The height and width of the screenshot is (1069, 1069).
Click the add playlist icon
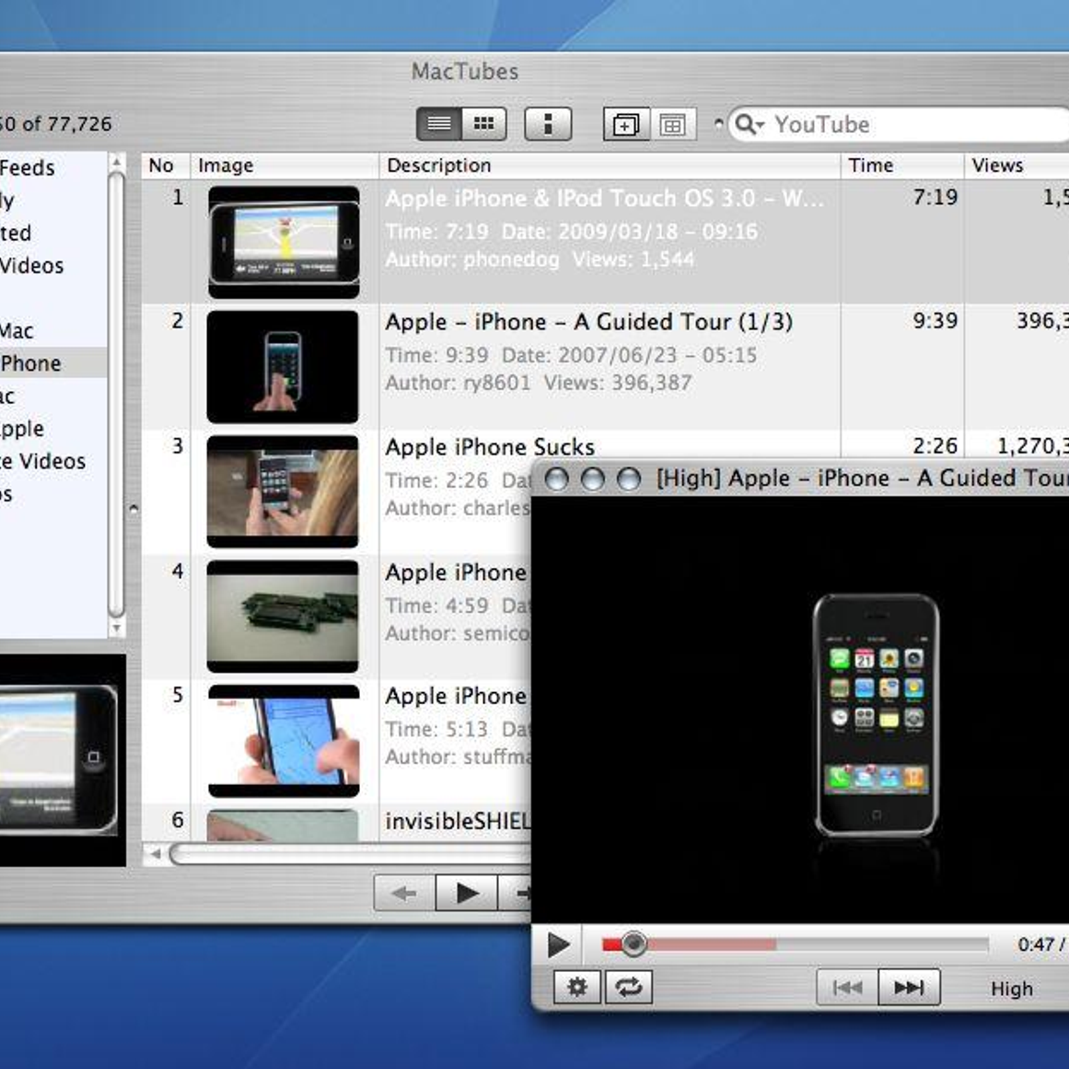626,124
